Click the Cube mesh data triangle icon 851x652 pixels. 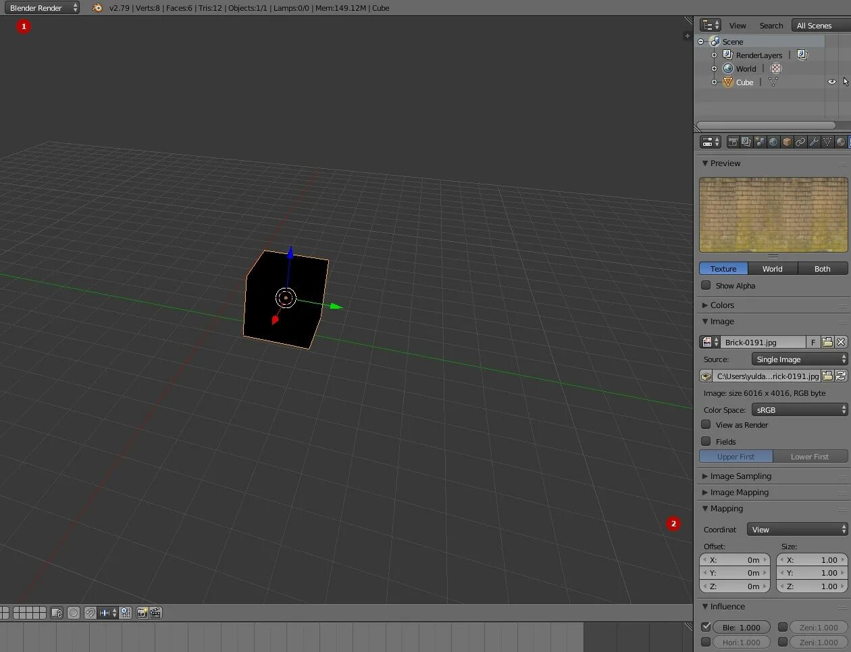773,82
